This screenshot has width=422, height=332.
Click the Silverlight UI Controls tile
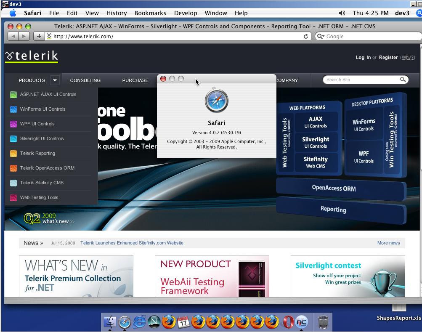(316, 142)
